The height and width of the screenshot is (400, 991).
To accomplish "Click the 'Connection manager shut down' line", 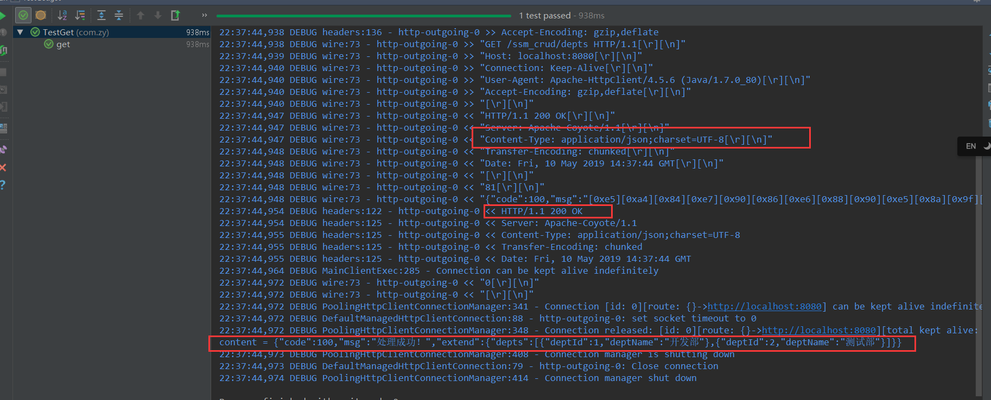I will pyautogui.click(x=458, y=378).
